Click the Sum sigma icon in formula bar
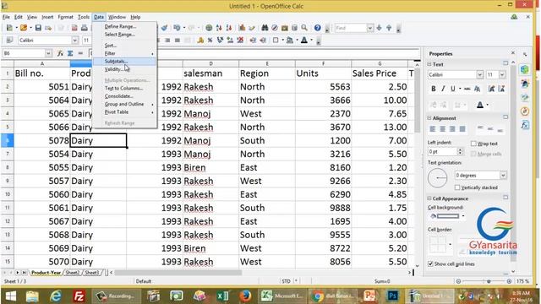 click(70, 53)
